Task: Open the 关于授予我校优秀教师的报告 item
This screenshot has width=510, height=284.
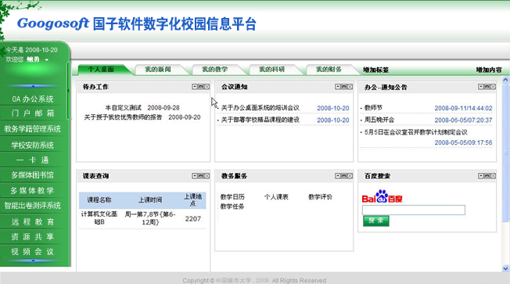Action: (x=123, y=117)
